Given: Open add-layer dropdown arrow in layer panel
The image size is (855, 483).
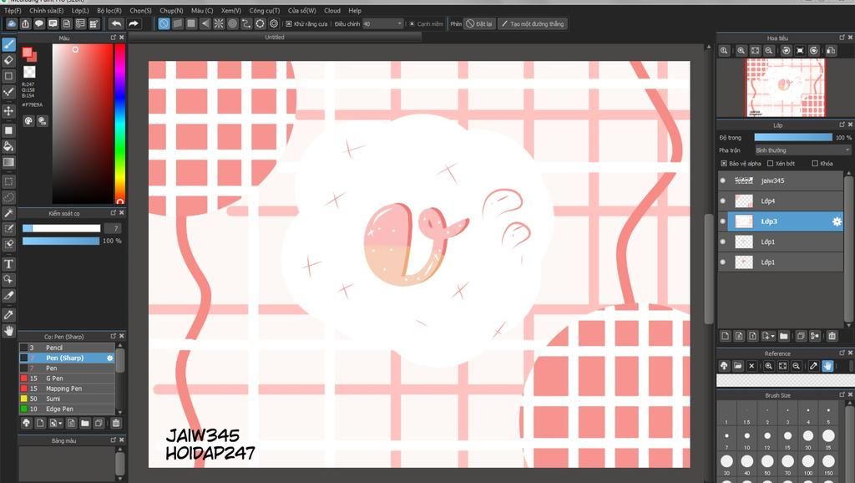Looking at the screenshot, I should (x=772, y=336).
